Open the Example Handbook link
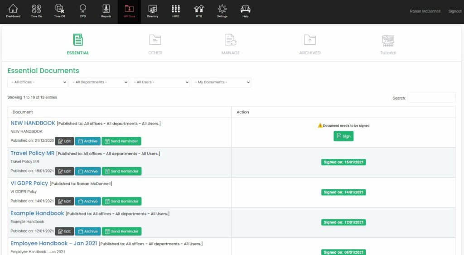464x255 pixels. 37,213
